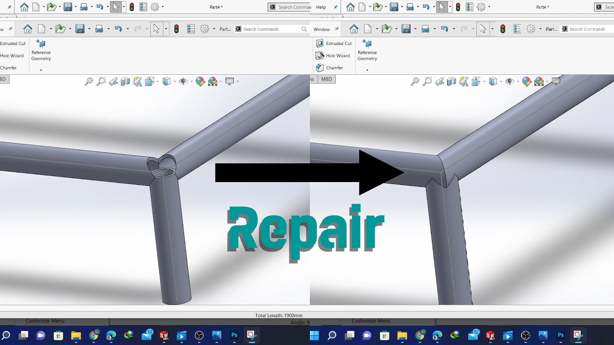Click the Search Commands magnifier icon in left window
This screenshot has width=614, height=345.
click(x=304, y=29)
